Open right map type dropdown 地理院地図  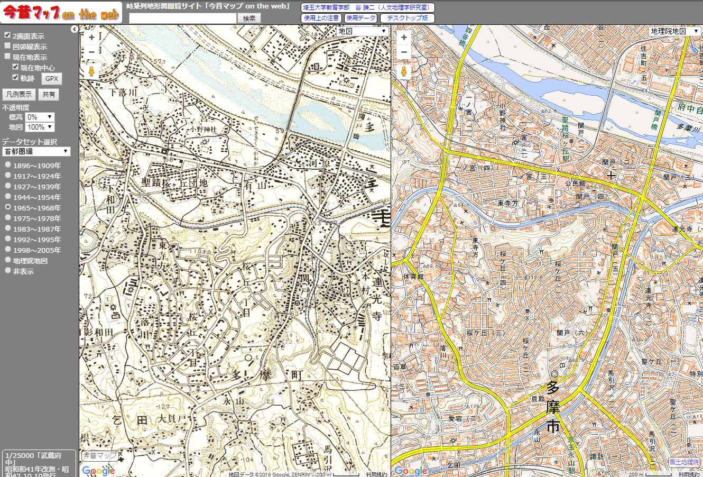[674, 31]
